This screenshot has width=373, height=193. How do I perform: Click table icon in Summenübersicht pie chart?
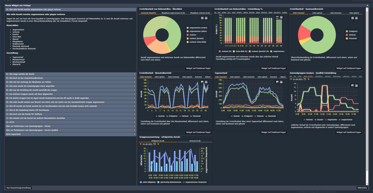pos(357,18)
